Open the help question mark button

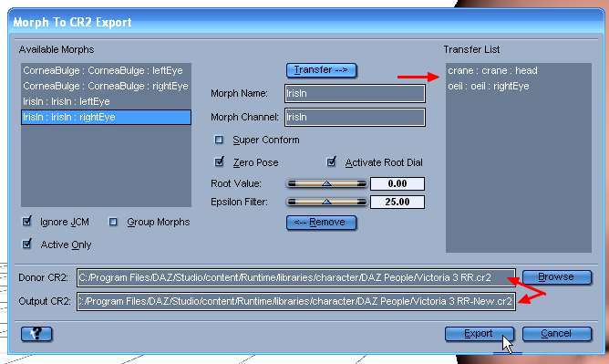point(36,334)
